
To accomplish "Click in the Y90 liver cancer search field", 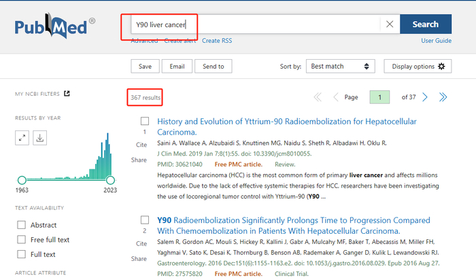I will tap(256, 24).
